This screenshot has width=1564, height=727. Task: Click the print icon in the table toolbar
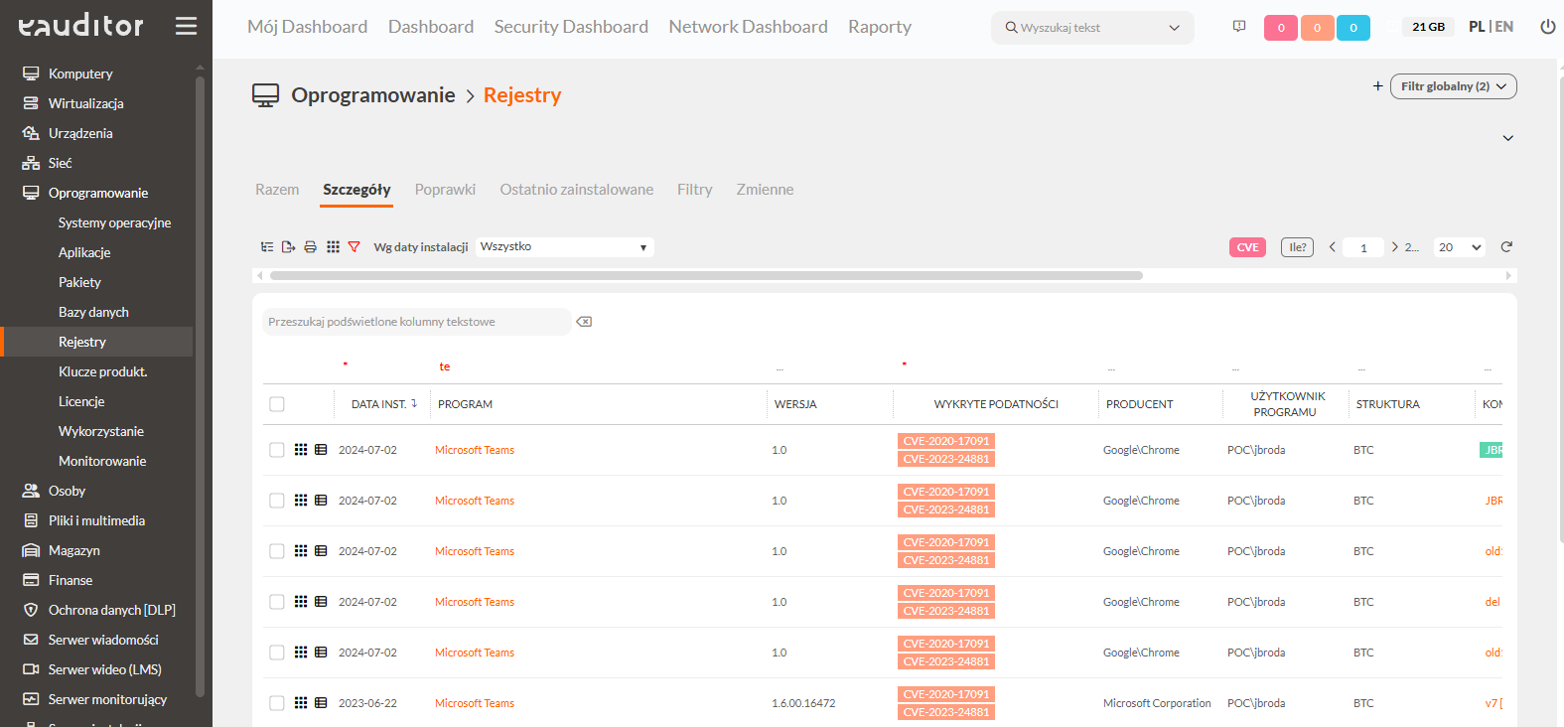click(x=311, y=246)
